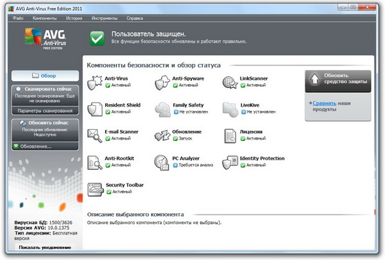
Task: Open Параметры сканирования options
Action: click(x=45, y=111)
